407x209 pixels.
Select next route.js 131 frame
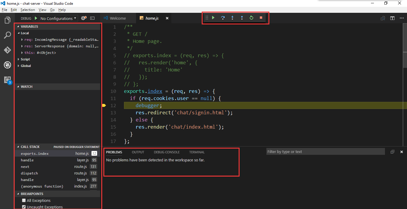pyautogui.click(x=58, y=167)
